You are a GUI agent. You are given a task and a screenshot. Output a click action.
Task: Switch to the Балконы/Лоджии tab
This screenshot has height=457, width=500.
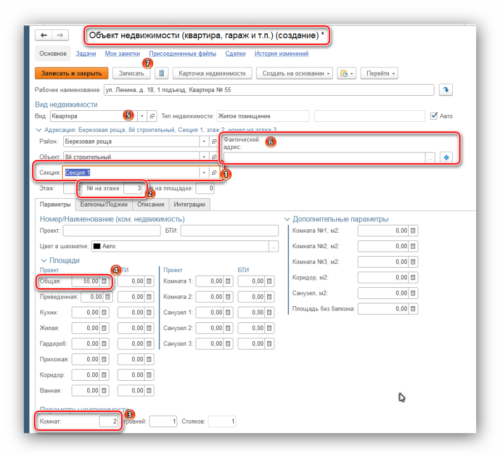pyautogui.click(x=104, y=204)
